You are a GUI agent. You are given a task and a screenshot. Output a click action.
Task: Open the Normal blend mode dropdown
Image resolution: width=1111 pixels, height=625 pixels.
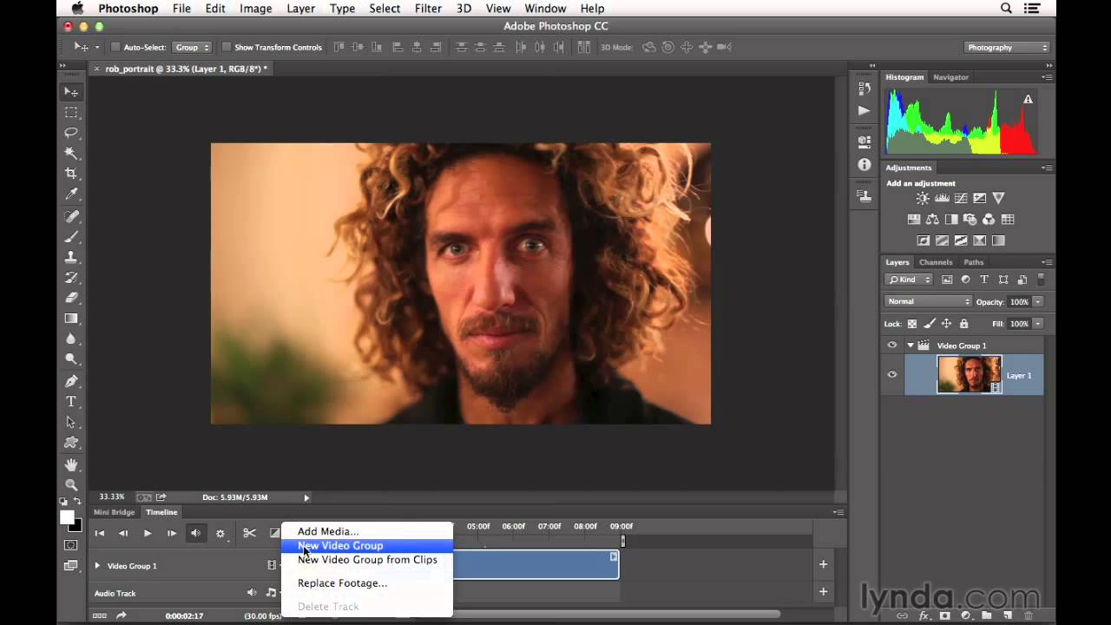(x=928, y=301)
